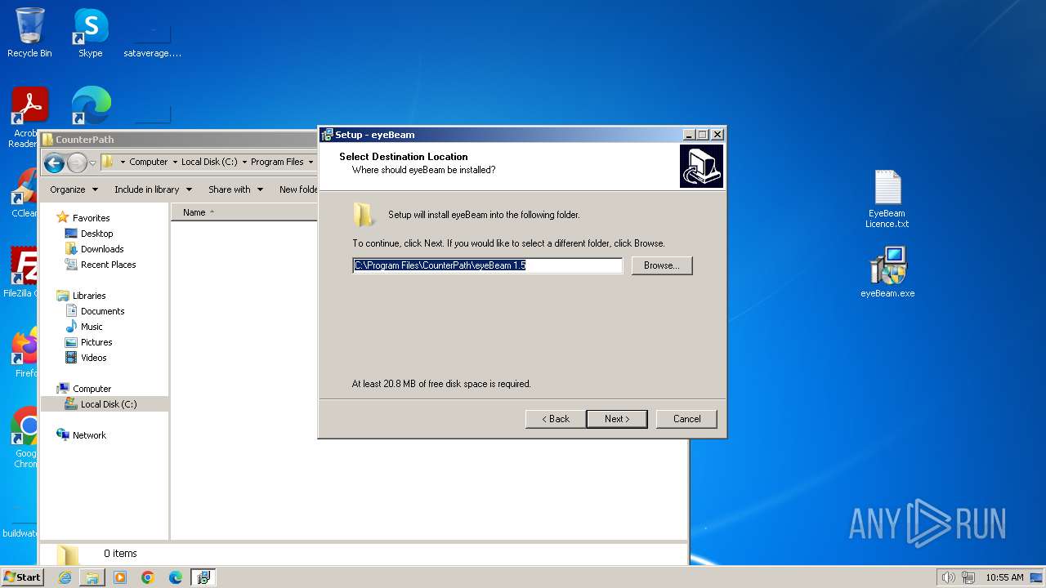Open Edge from the taskbar
The width and height of the screenshot is (1046, 588).
176,577
